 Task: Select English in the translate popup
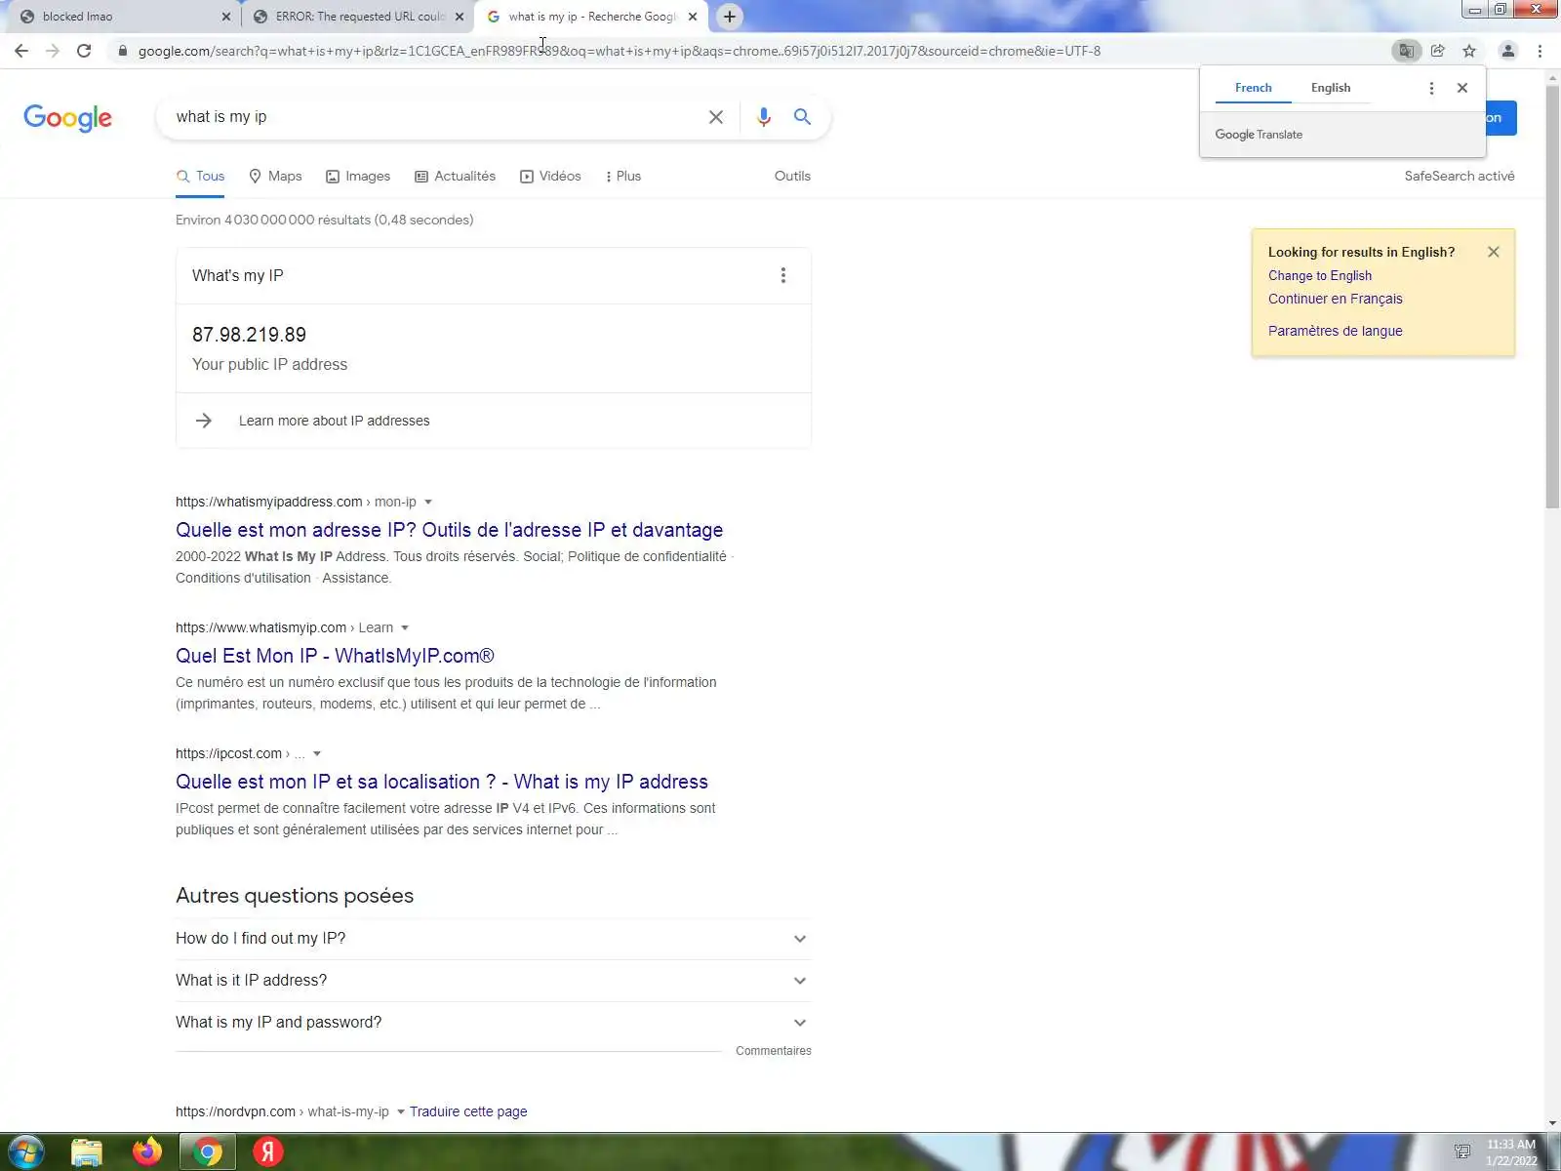1331,88
